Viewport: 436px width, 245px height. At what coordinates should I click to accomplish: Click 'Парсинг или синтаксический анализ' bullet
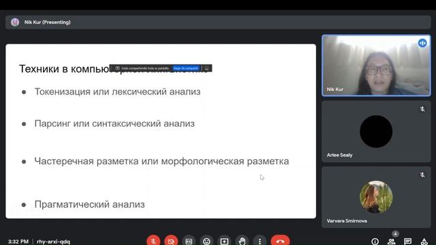[x=114, y=124]
